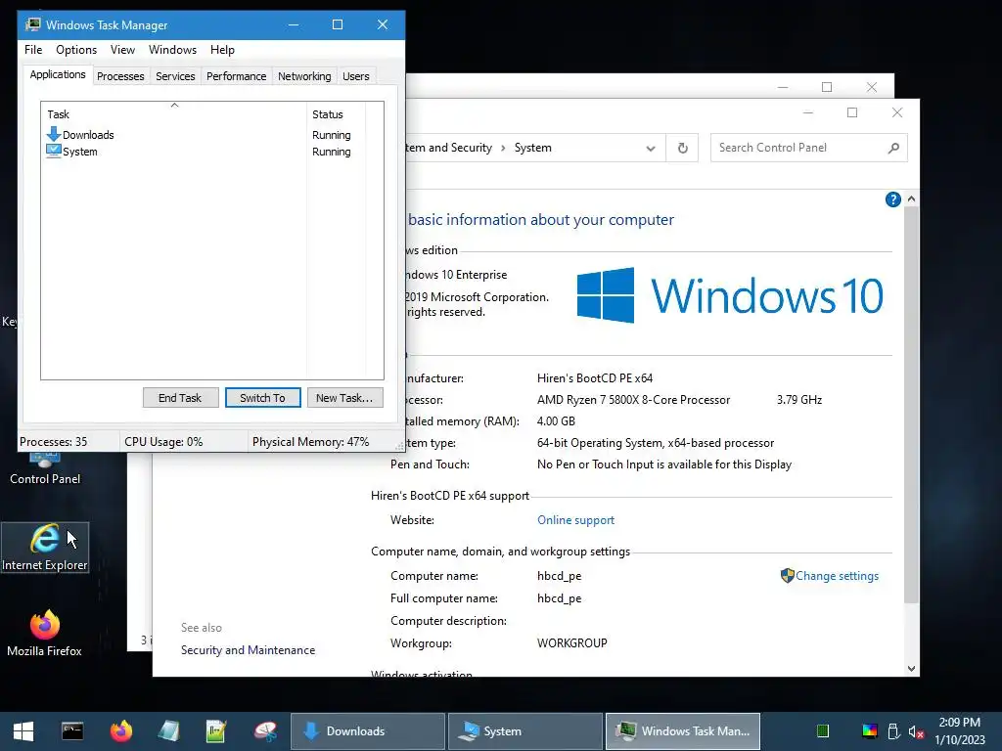Click the Physical Memory: 47% status text

(310, 442)
